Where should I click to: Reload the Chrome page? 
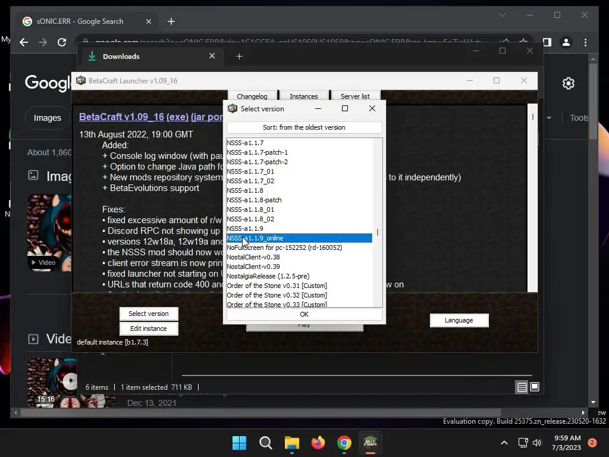62,42
